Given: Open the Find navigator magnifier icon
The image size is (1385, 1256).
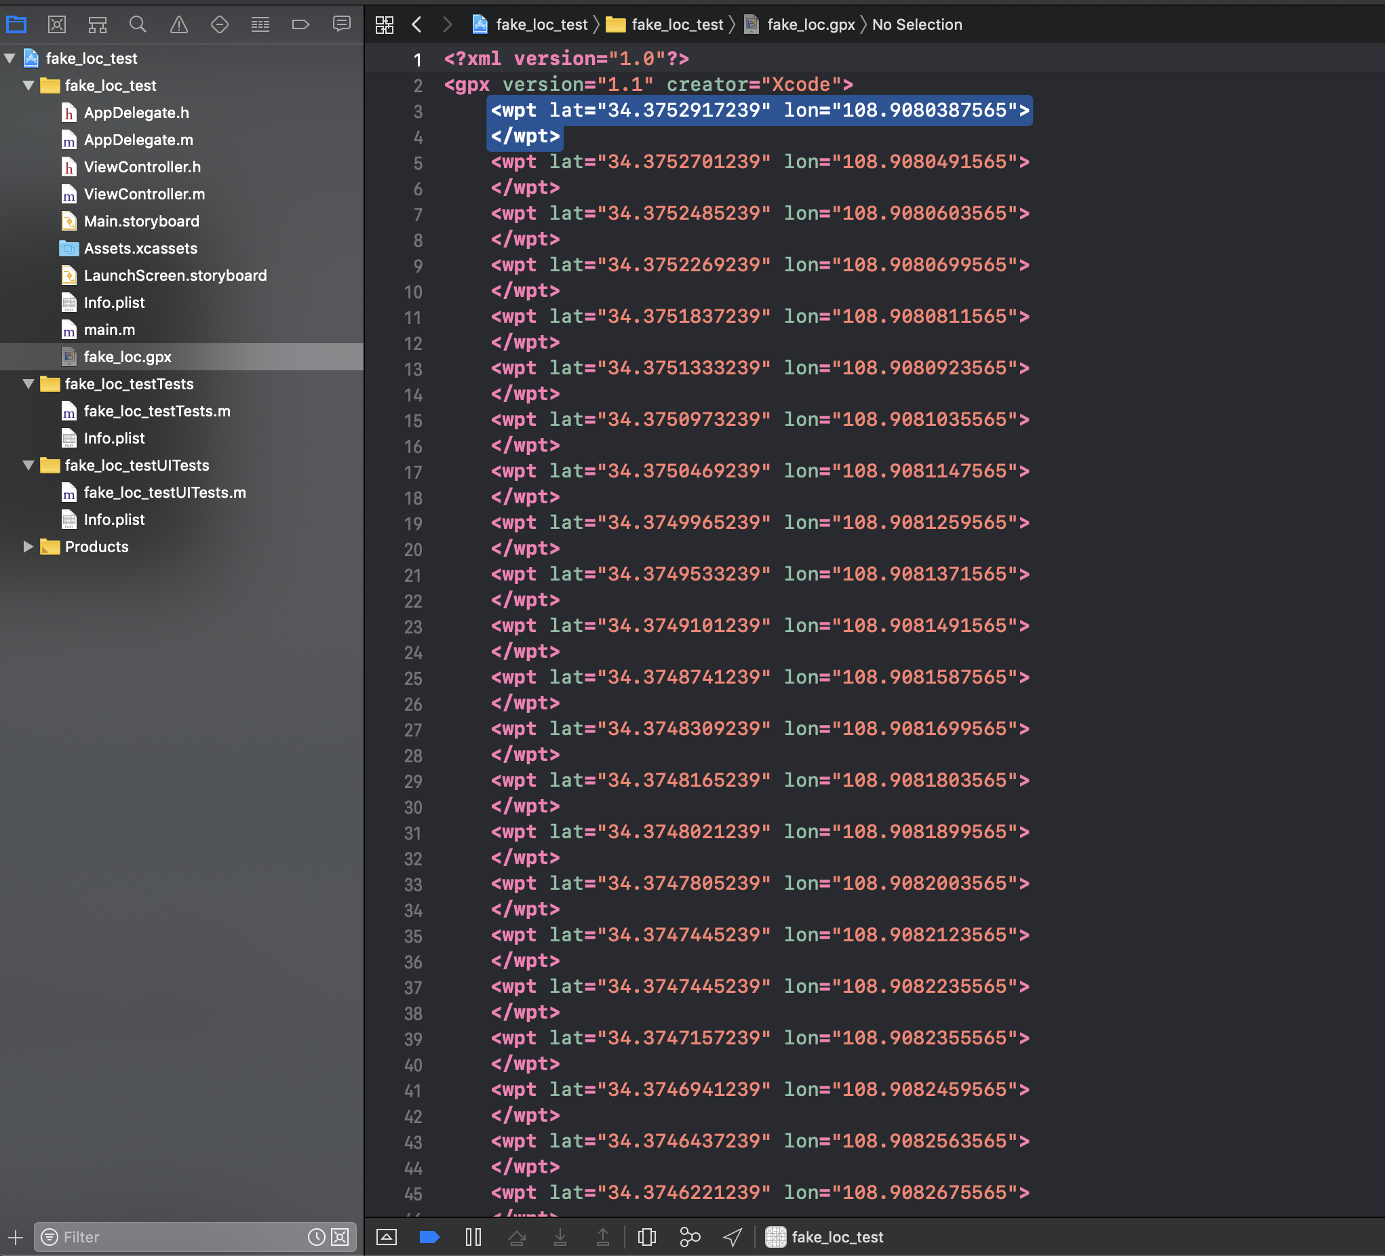Looking at the screenshot, I should coord(138,24).
